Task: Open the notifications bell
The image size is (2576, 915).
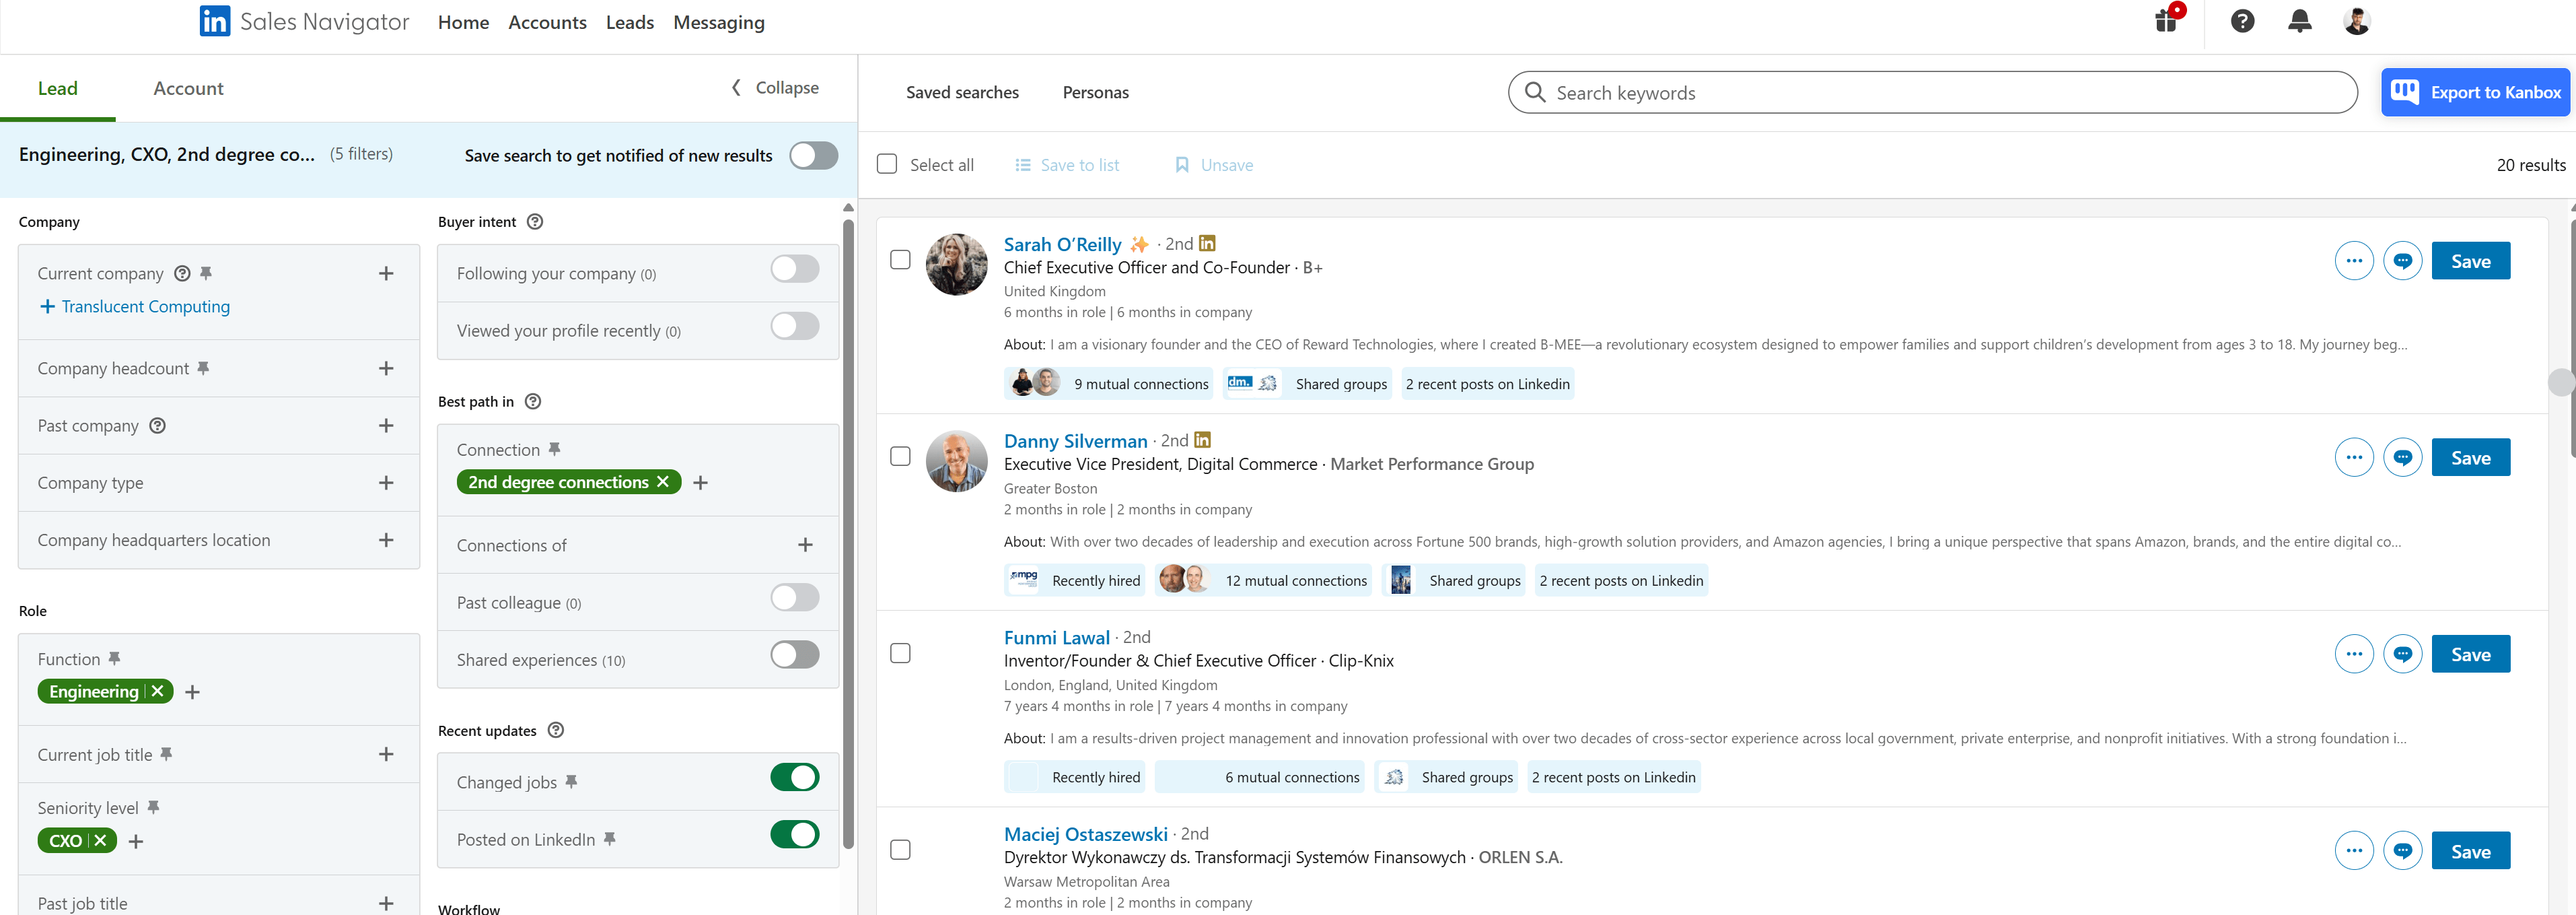Action: pos(2299,21)
